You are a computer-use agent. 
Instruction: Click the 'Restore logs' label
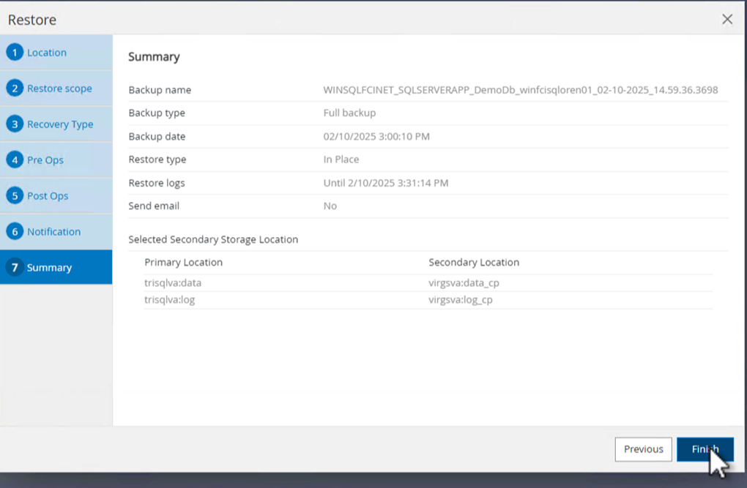pyautogui.click(x=156, y=183)
